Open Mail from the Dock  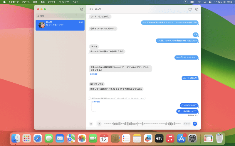pos(60,138)
